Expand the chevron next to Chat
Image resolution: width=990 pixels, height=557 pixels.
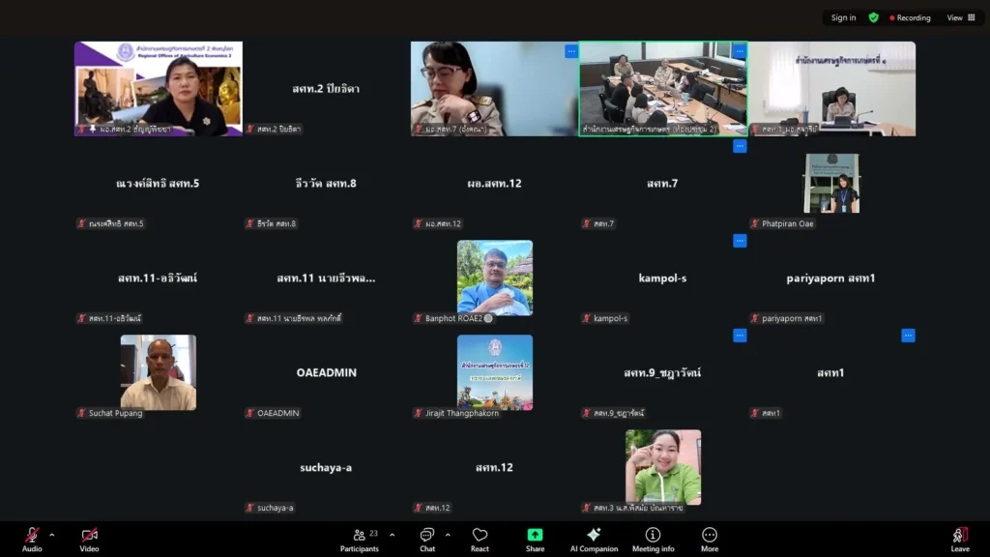448,535
